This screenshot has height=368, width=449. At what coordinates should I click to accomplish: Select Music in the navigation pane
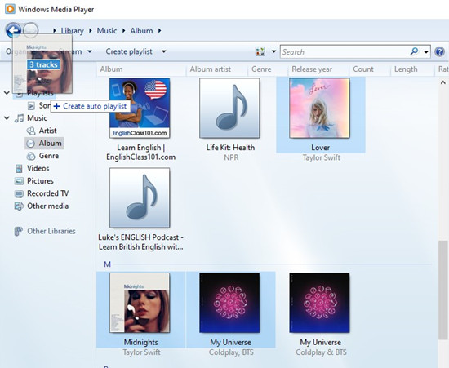point(37,117)
